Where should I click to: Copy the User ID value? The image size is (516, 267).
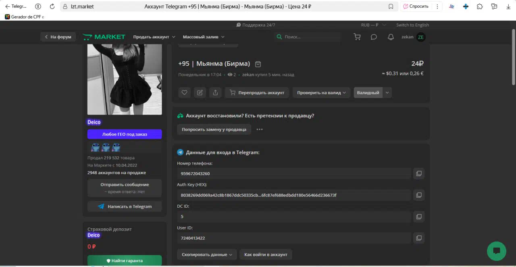pos(419,238)
